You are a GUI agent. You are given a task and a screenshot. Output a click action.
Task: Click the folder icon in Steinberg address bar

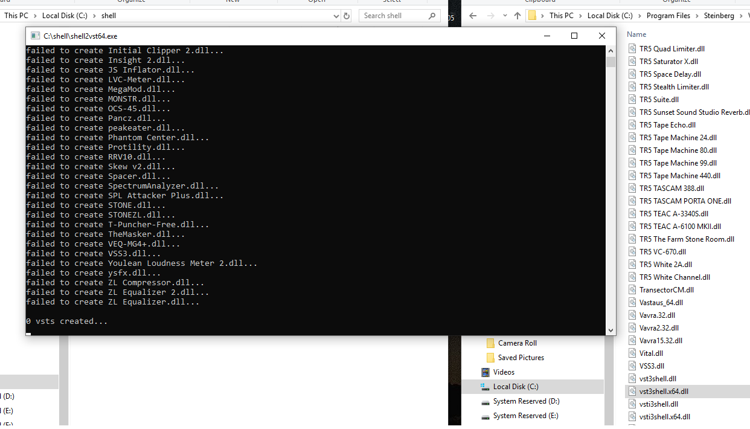pyautogui.click(x=532, y=16)
